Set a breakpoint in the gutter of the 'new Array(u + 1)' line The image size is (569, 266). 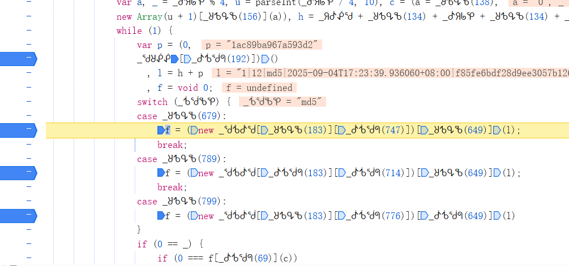coord(29,16)
